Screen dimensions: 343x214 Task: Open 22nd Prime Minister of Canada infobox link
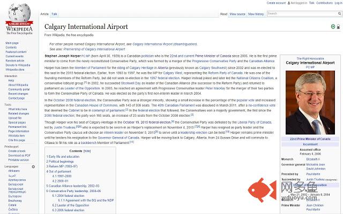[310, 139]
